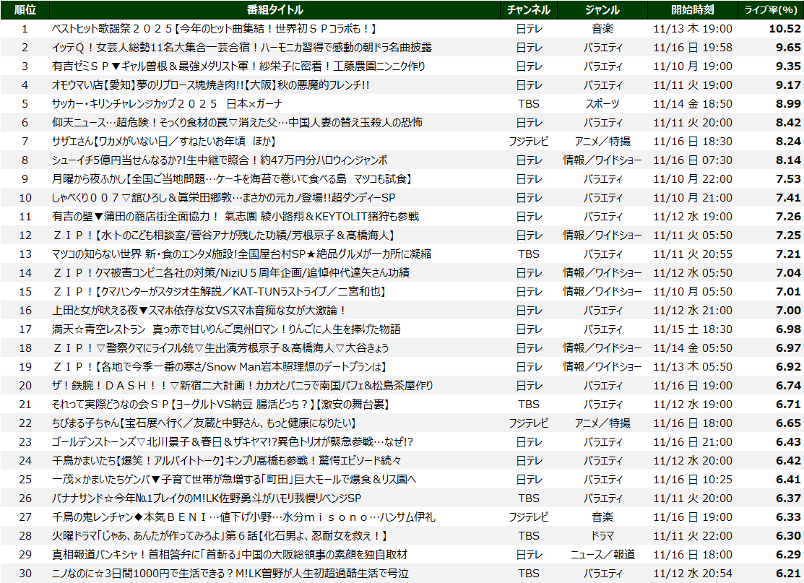The height and width of the screenshot is (583, 804).
Task: Select the start time 11/16 日 10:25
Action: (692, 480)
